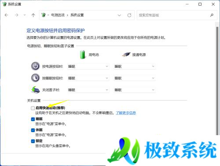
Task: Open the 了解更多信息 link
Action: point(126,113)
